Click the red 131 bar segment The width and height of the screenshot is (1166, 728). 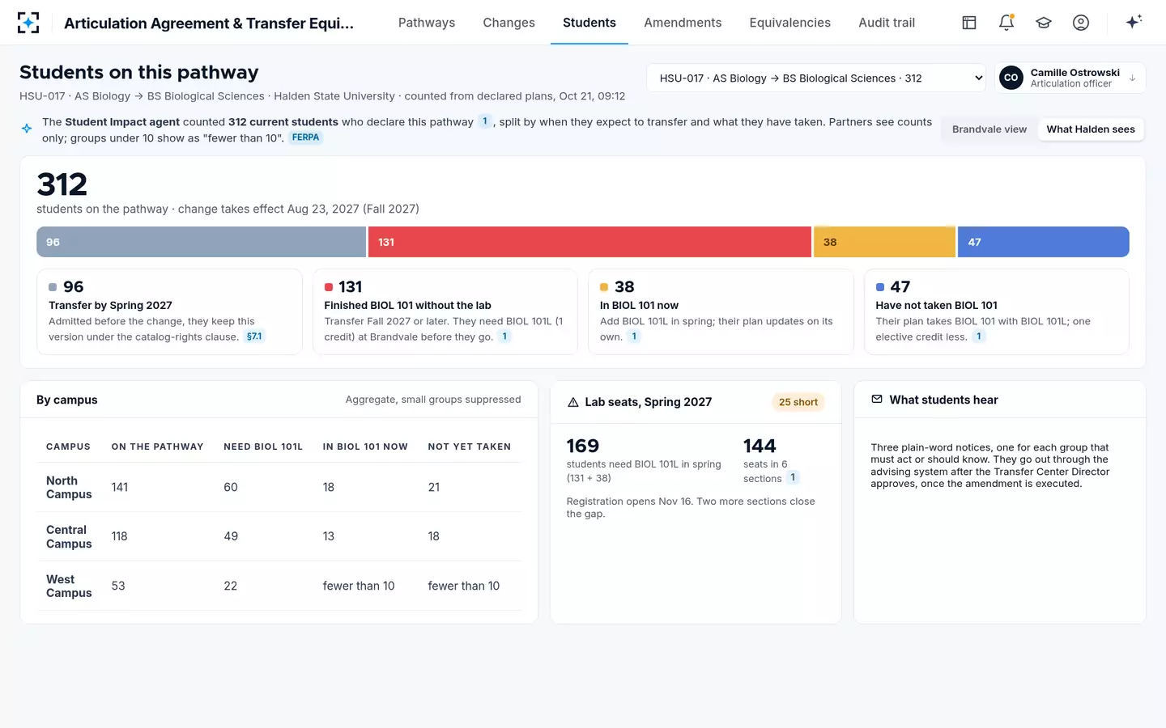click(x=589, y=242)
